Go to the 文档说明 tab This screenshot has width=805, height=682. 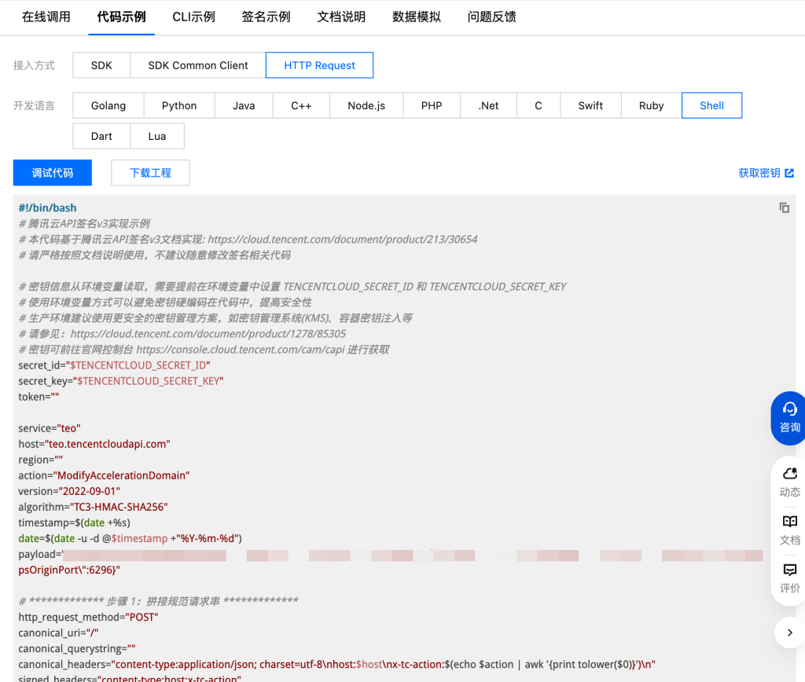[341, 16]
